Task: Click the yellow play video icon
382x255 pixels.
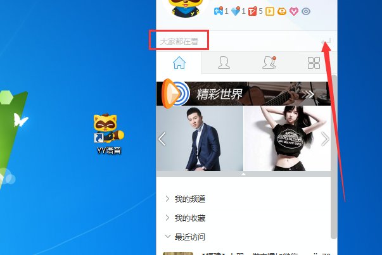Action: pyautogui.click(x=269, y=11)
